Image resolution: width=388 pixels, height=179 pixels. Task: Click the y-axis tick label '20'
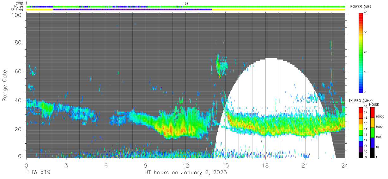tap(18, 129)
